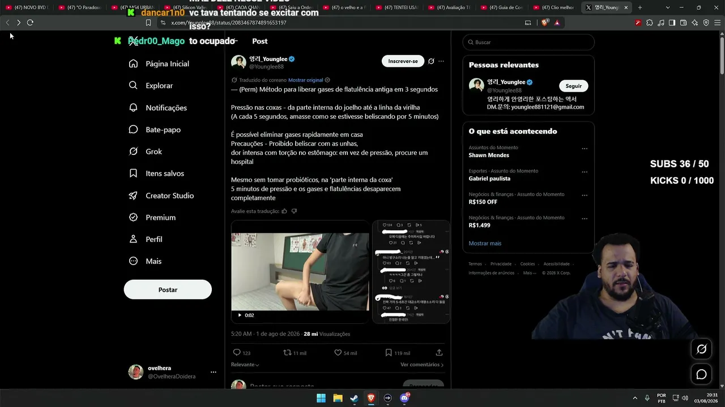Open Gabriel paulista trending topic

click(489, 179)
